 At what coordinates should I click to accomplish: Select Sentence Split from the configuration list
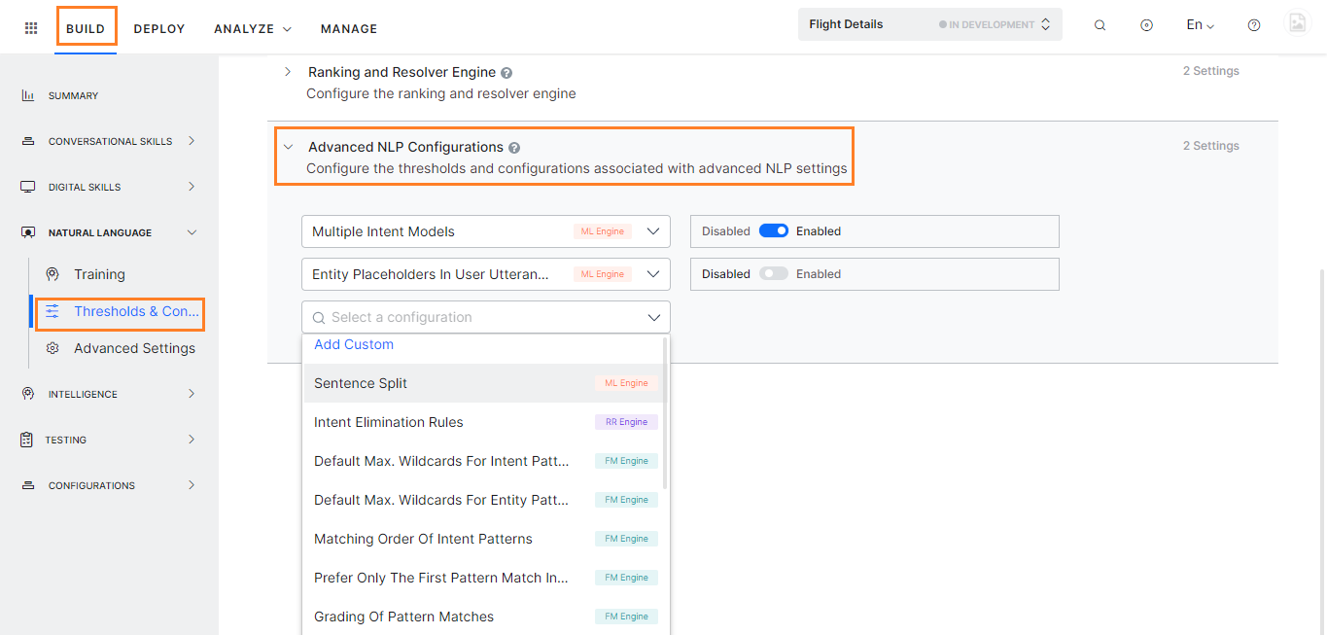pyautogui.click(x=361, y=383)
